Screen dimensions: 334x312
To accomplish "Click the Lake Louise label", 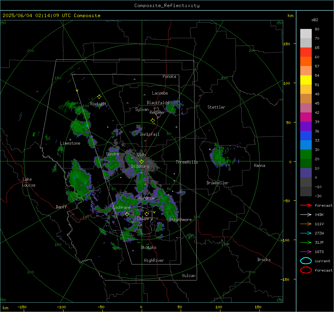I will [29, 182].
